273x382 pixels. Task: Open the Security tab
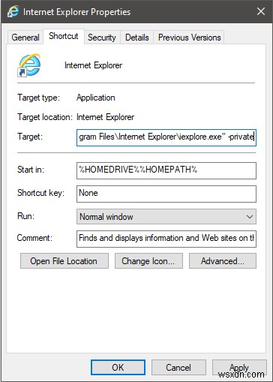coord(102,38)
